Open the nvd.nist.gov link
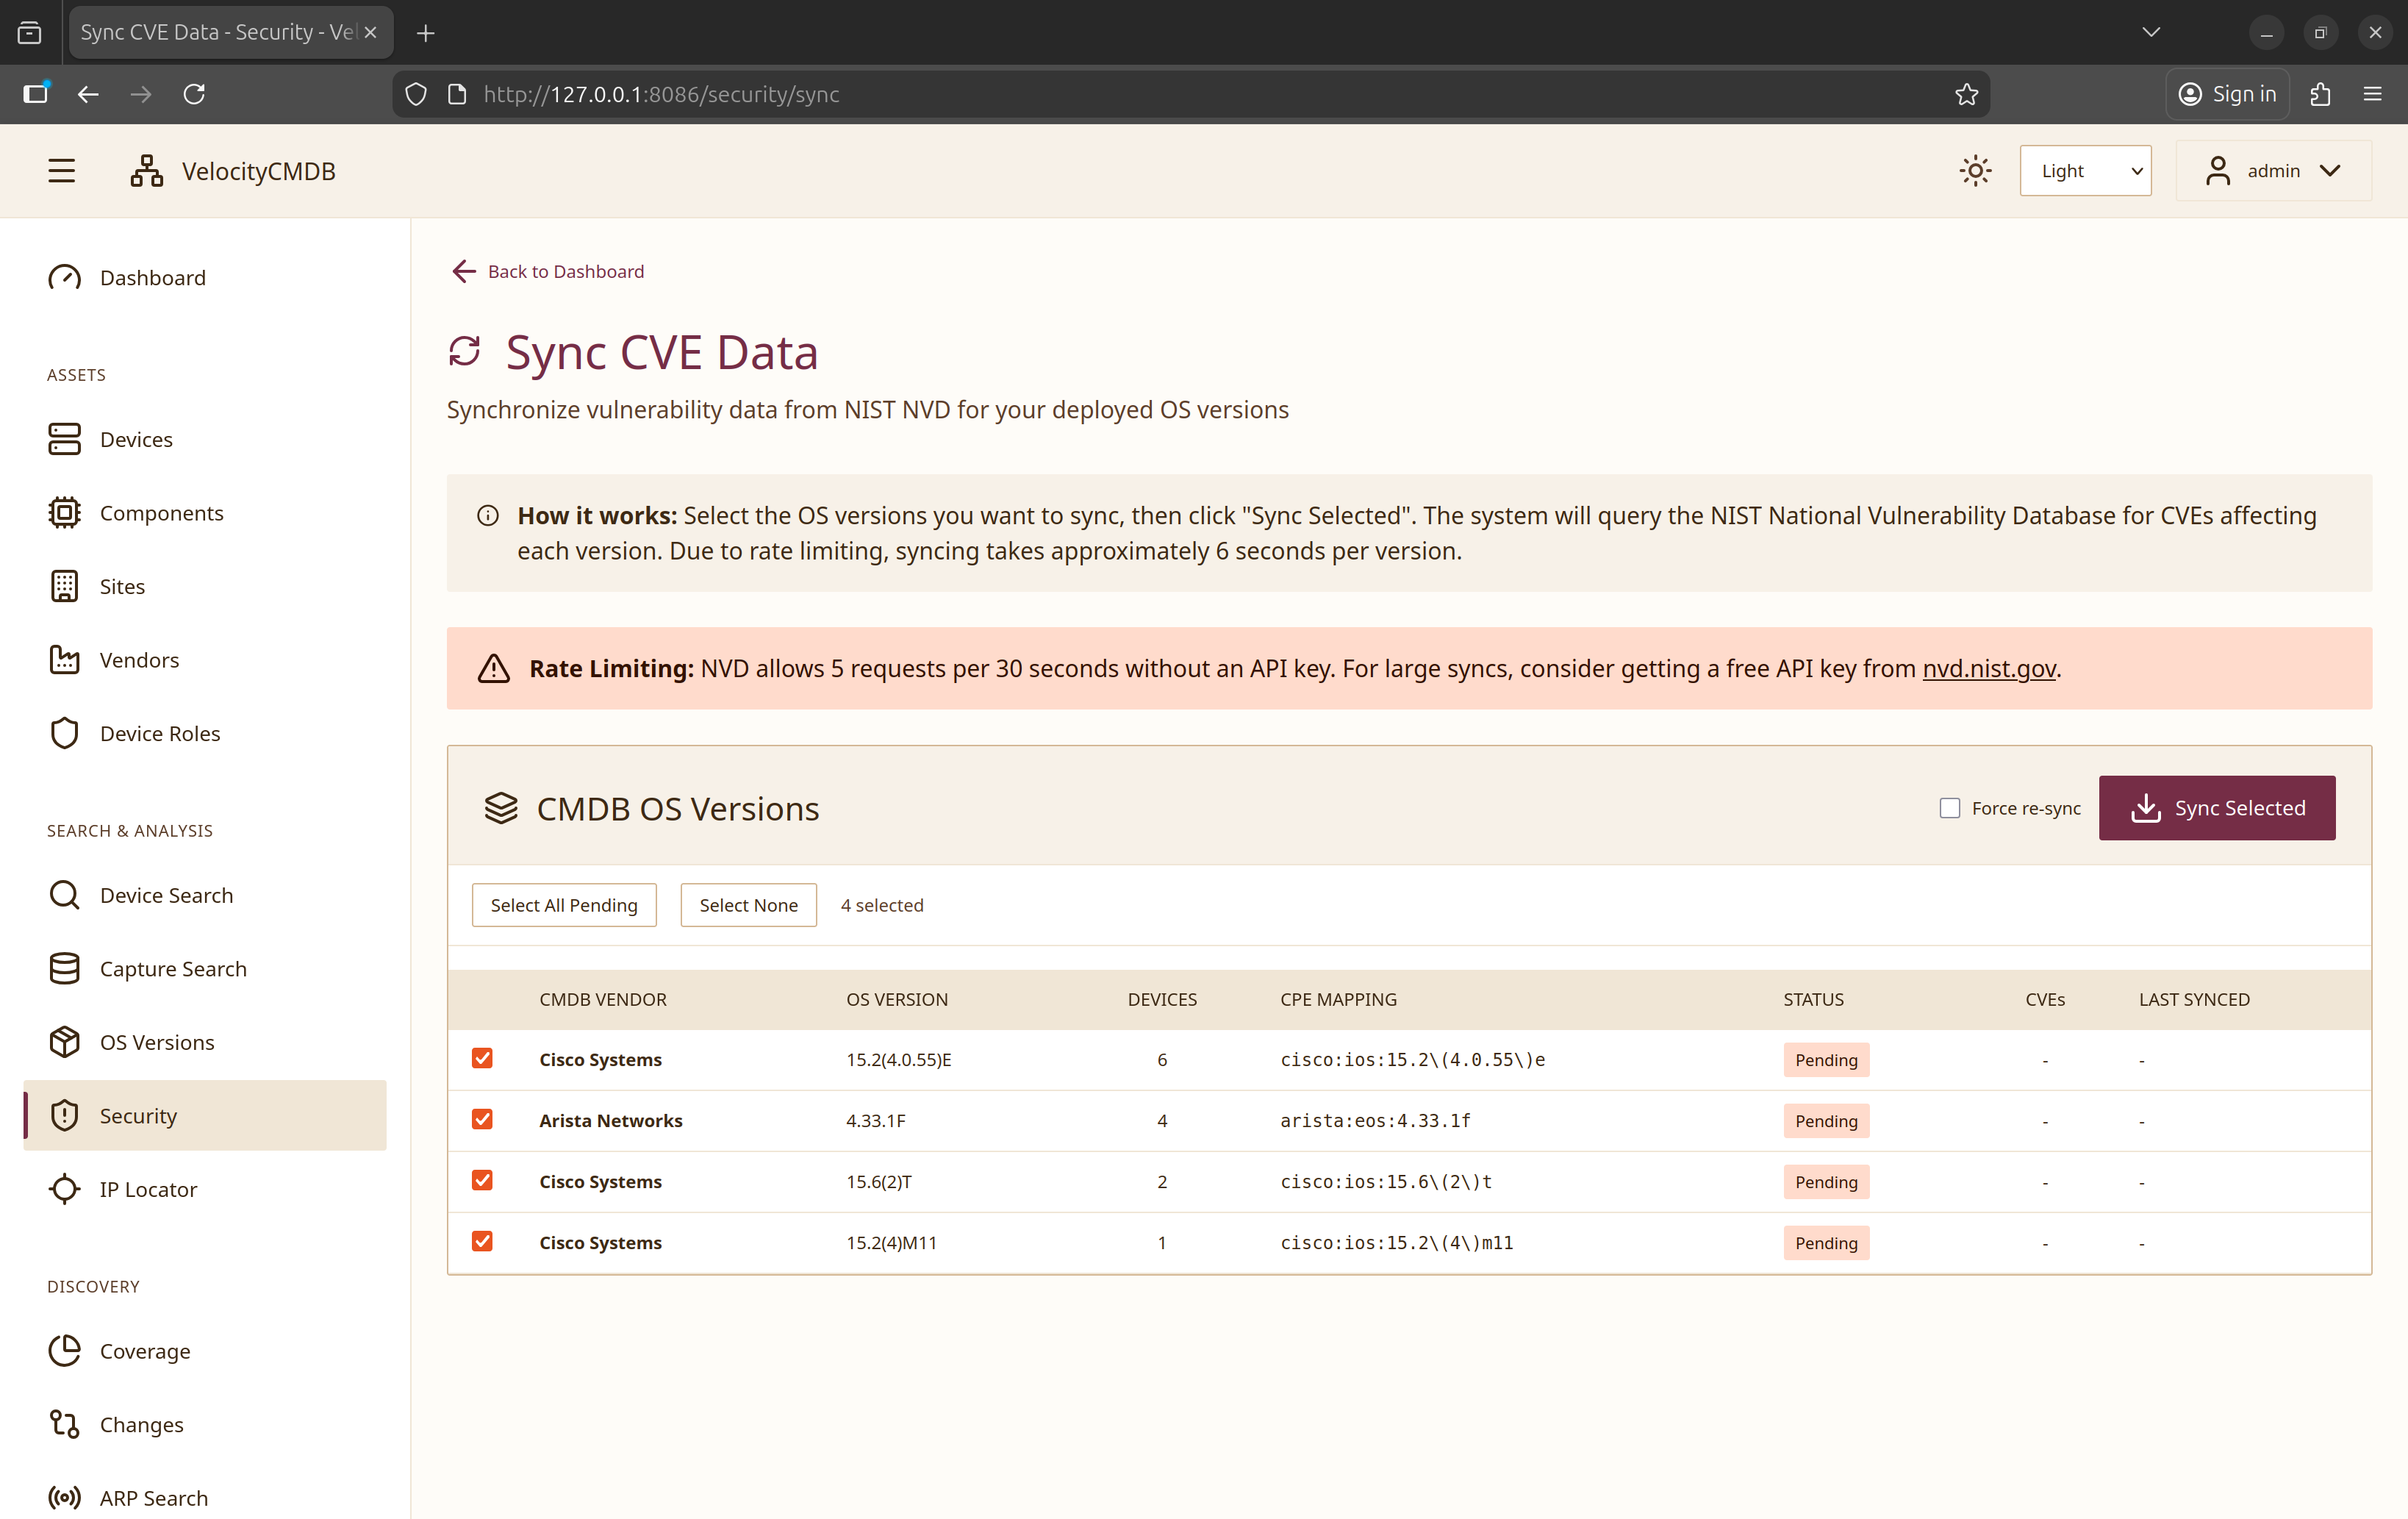 pos(1989,669)
